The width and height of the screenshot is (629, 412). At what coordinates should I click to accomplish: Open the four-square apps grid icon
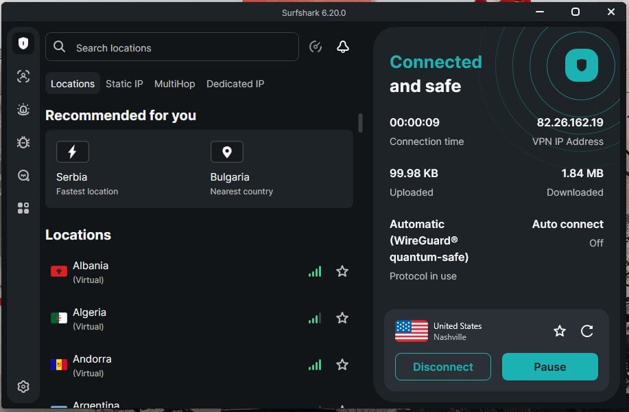click(23, 208)
